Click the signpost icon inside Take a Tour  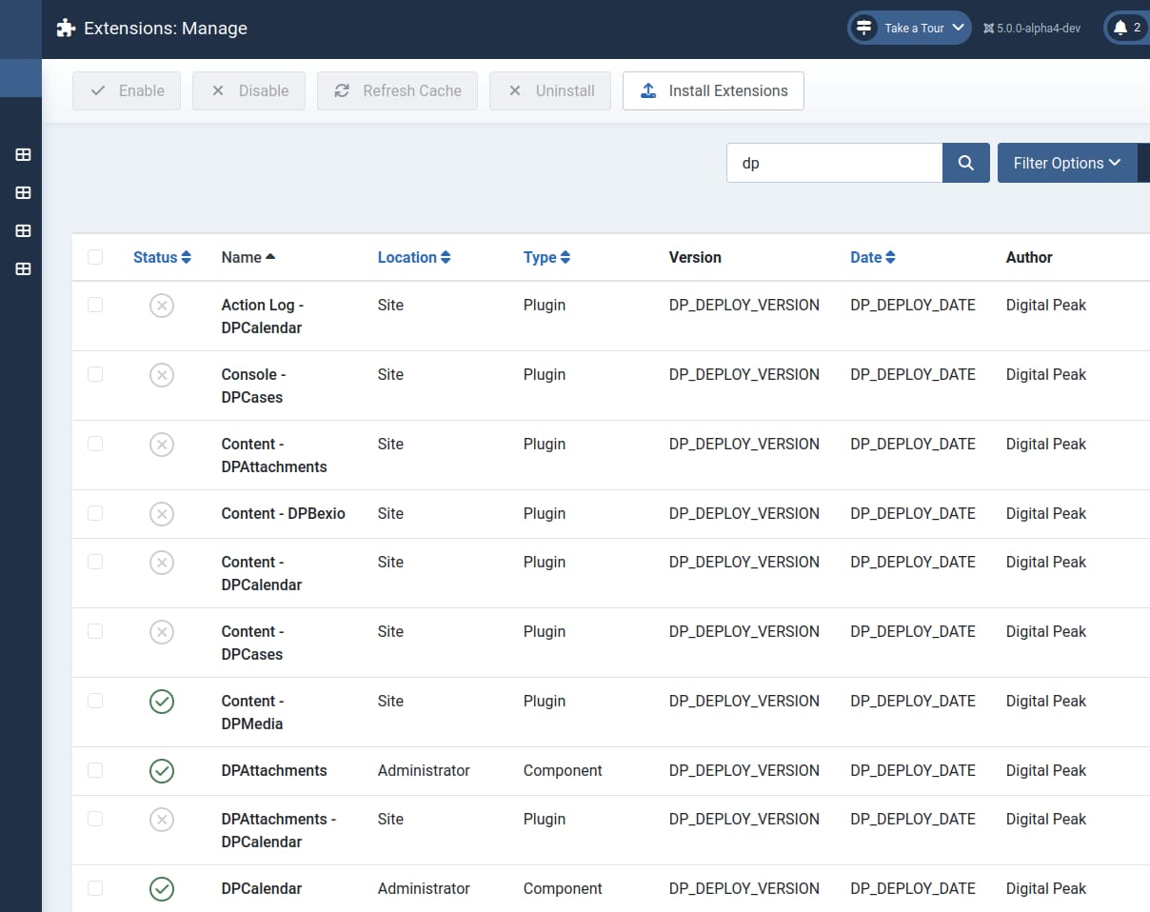coord(865,28)
